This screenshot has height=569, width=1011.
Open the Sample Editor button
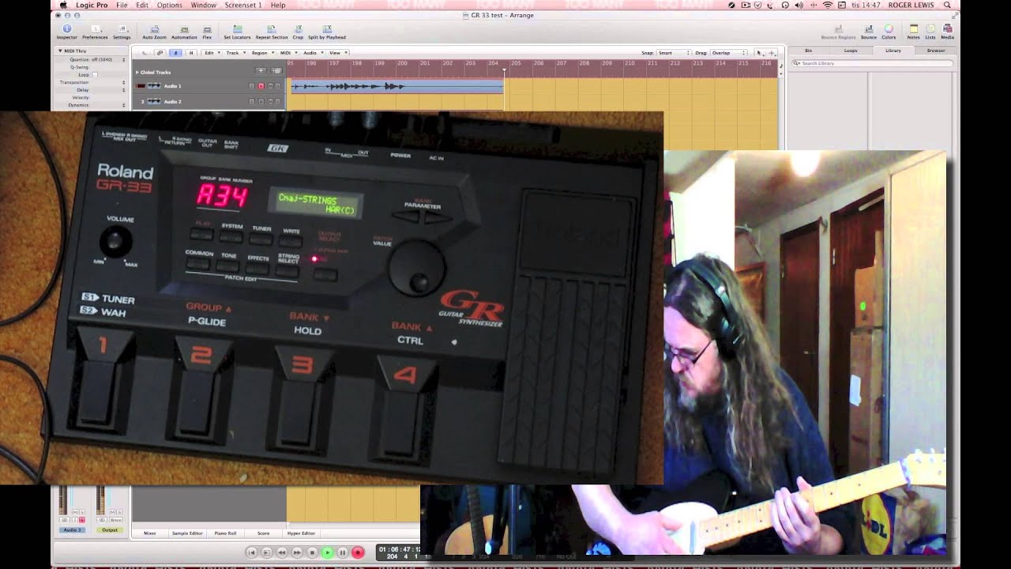point(186,533)
